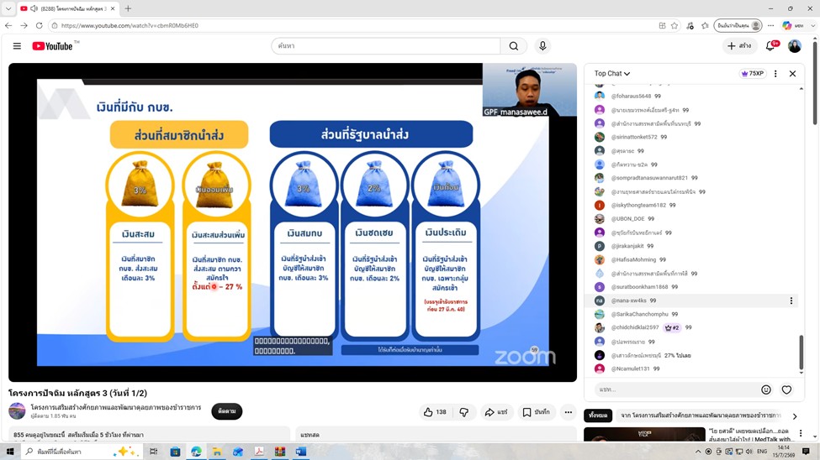Share the video with share button

pyautogui.click(x=495, y=412)
